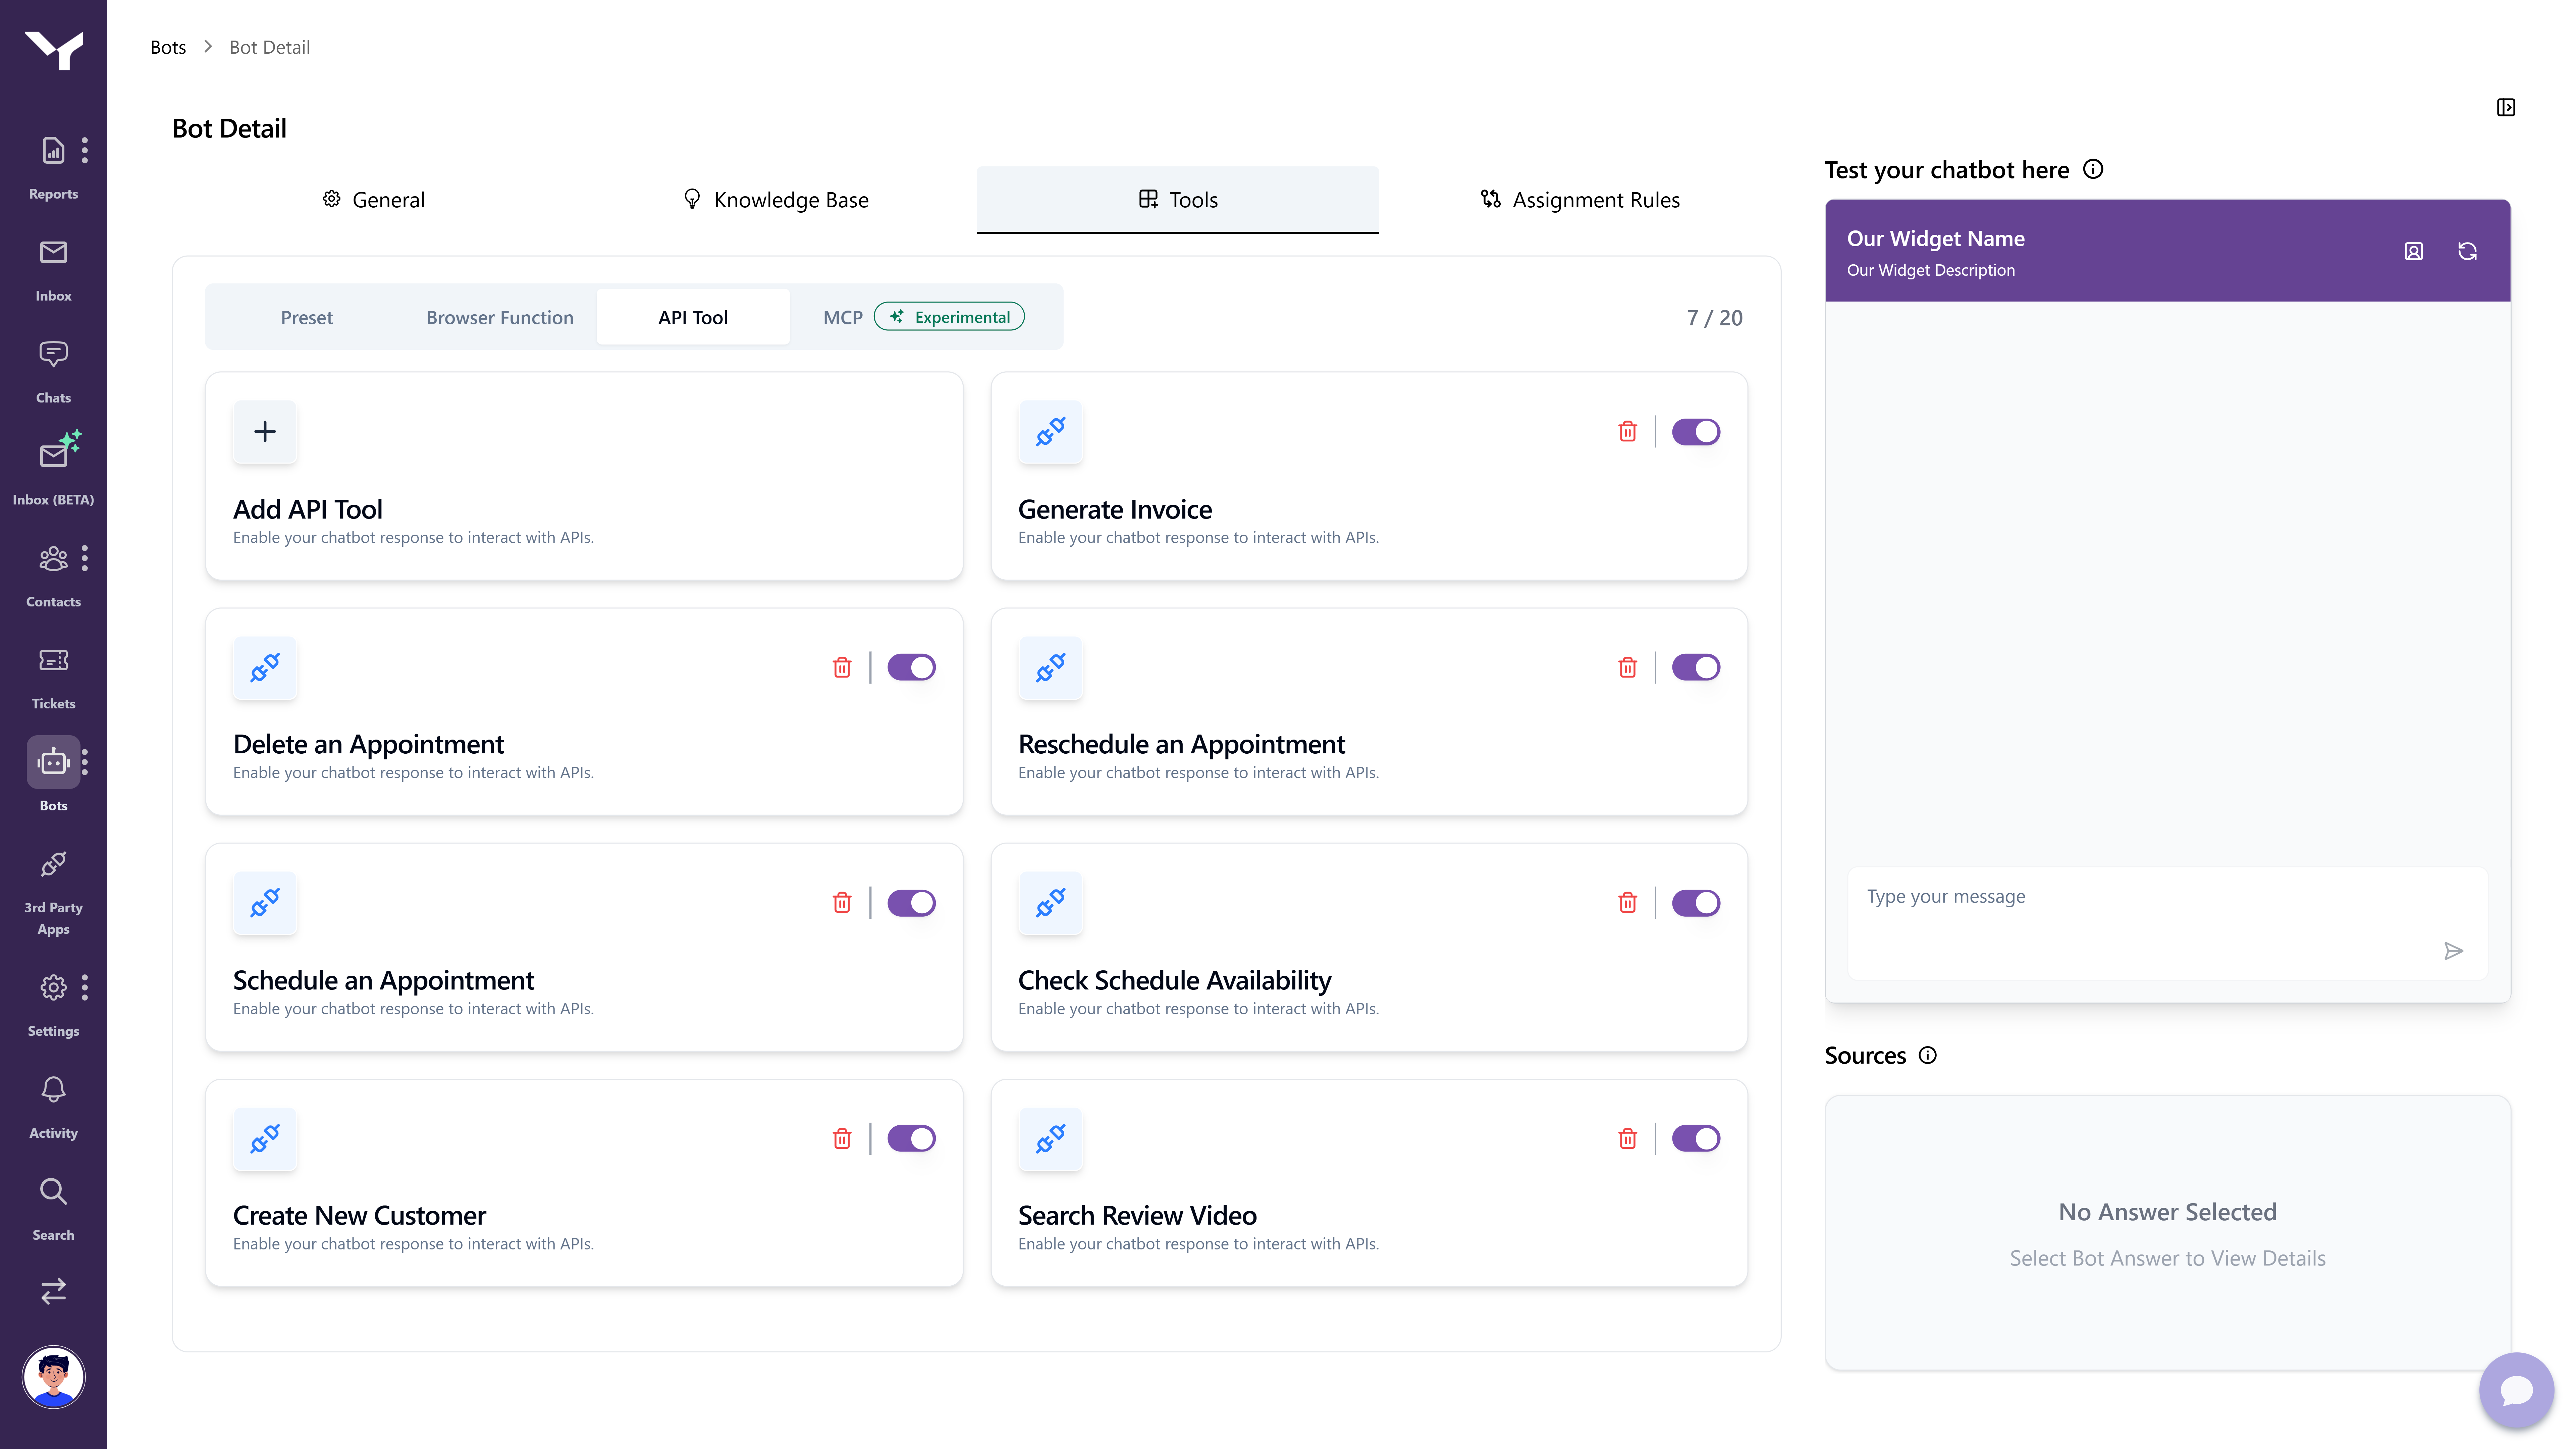Expand the Settings three-dot menu
This screenshot has width=2576, height=1449.
[85, 988]
